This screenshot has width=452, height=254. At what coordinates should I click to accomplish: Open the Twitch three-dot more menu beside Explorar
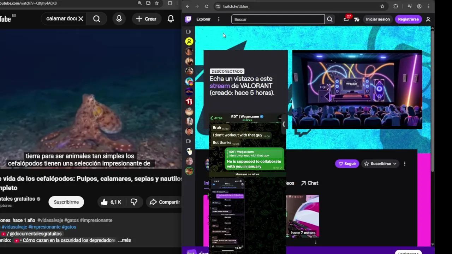pos(219,19)
